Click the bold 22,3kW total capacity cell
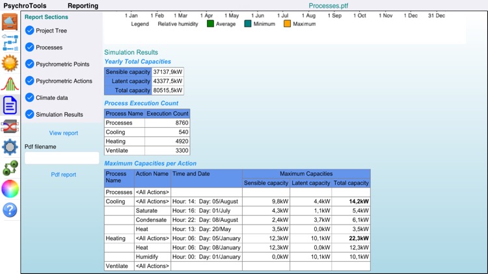 point(351,238)
